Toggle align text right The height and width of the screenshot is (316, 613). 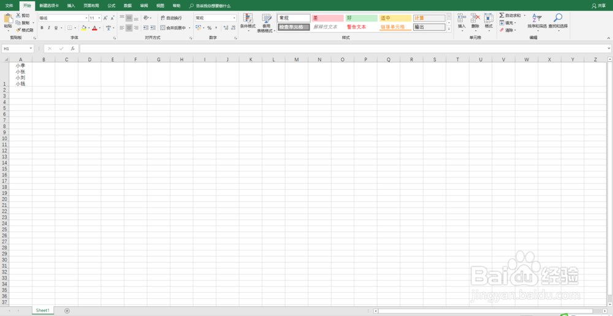coord(136,28)
